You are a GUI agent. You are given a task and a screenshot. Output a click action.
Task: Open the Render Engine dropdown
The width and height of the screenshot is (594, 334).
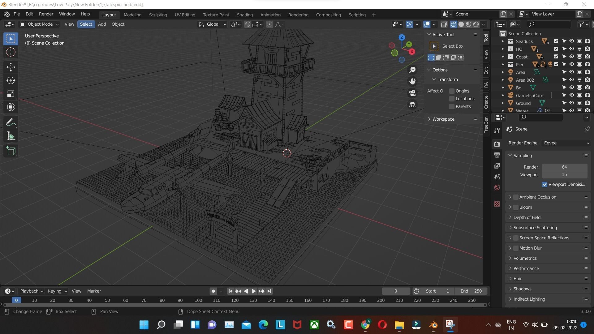point(566,143)
